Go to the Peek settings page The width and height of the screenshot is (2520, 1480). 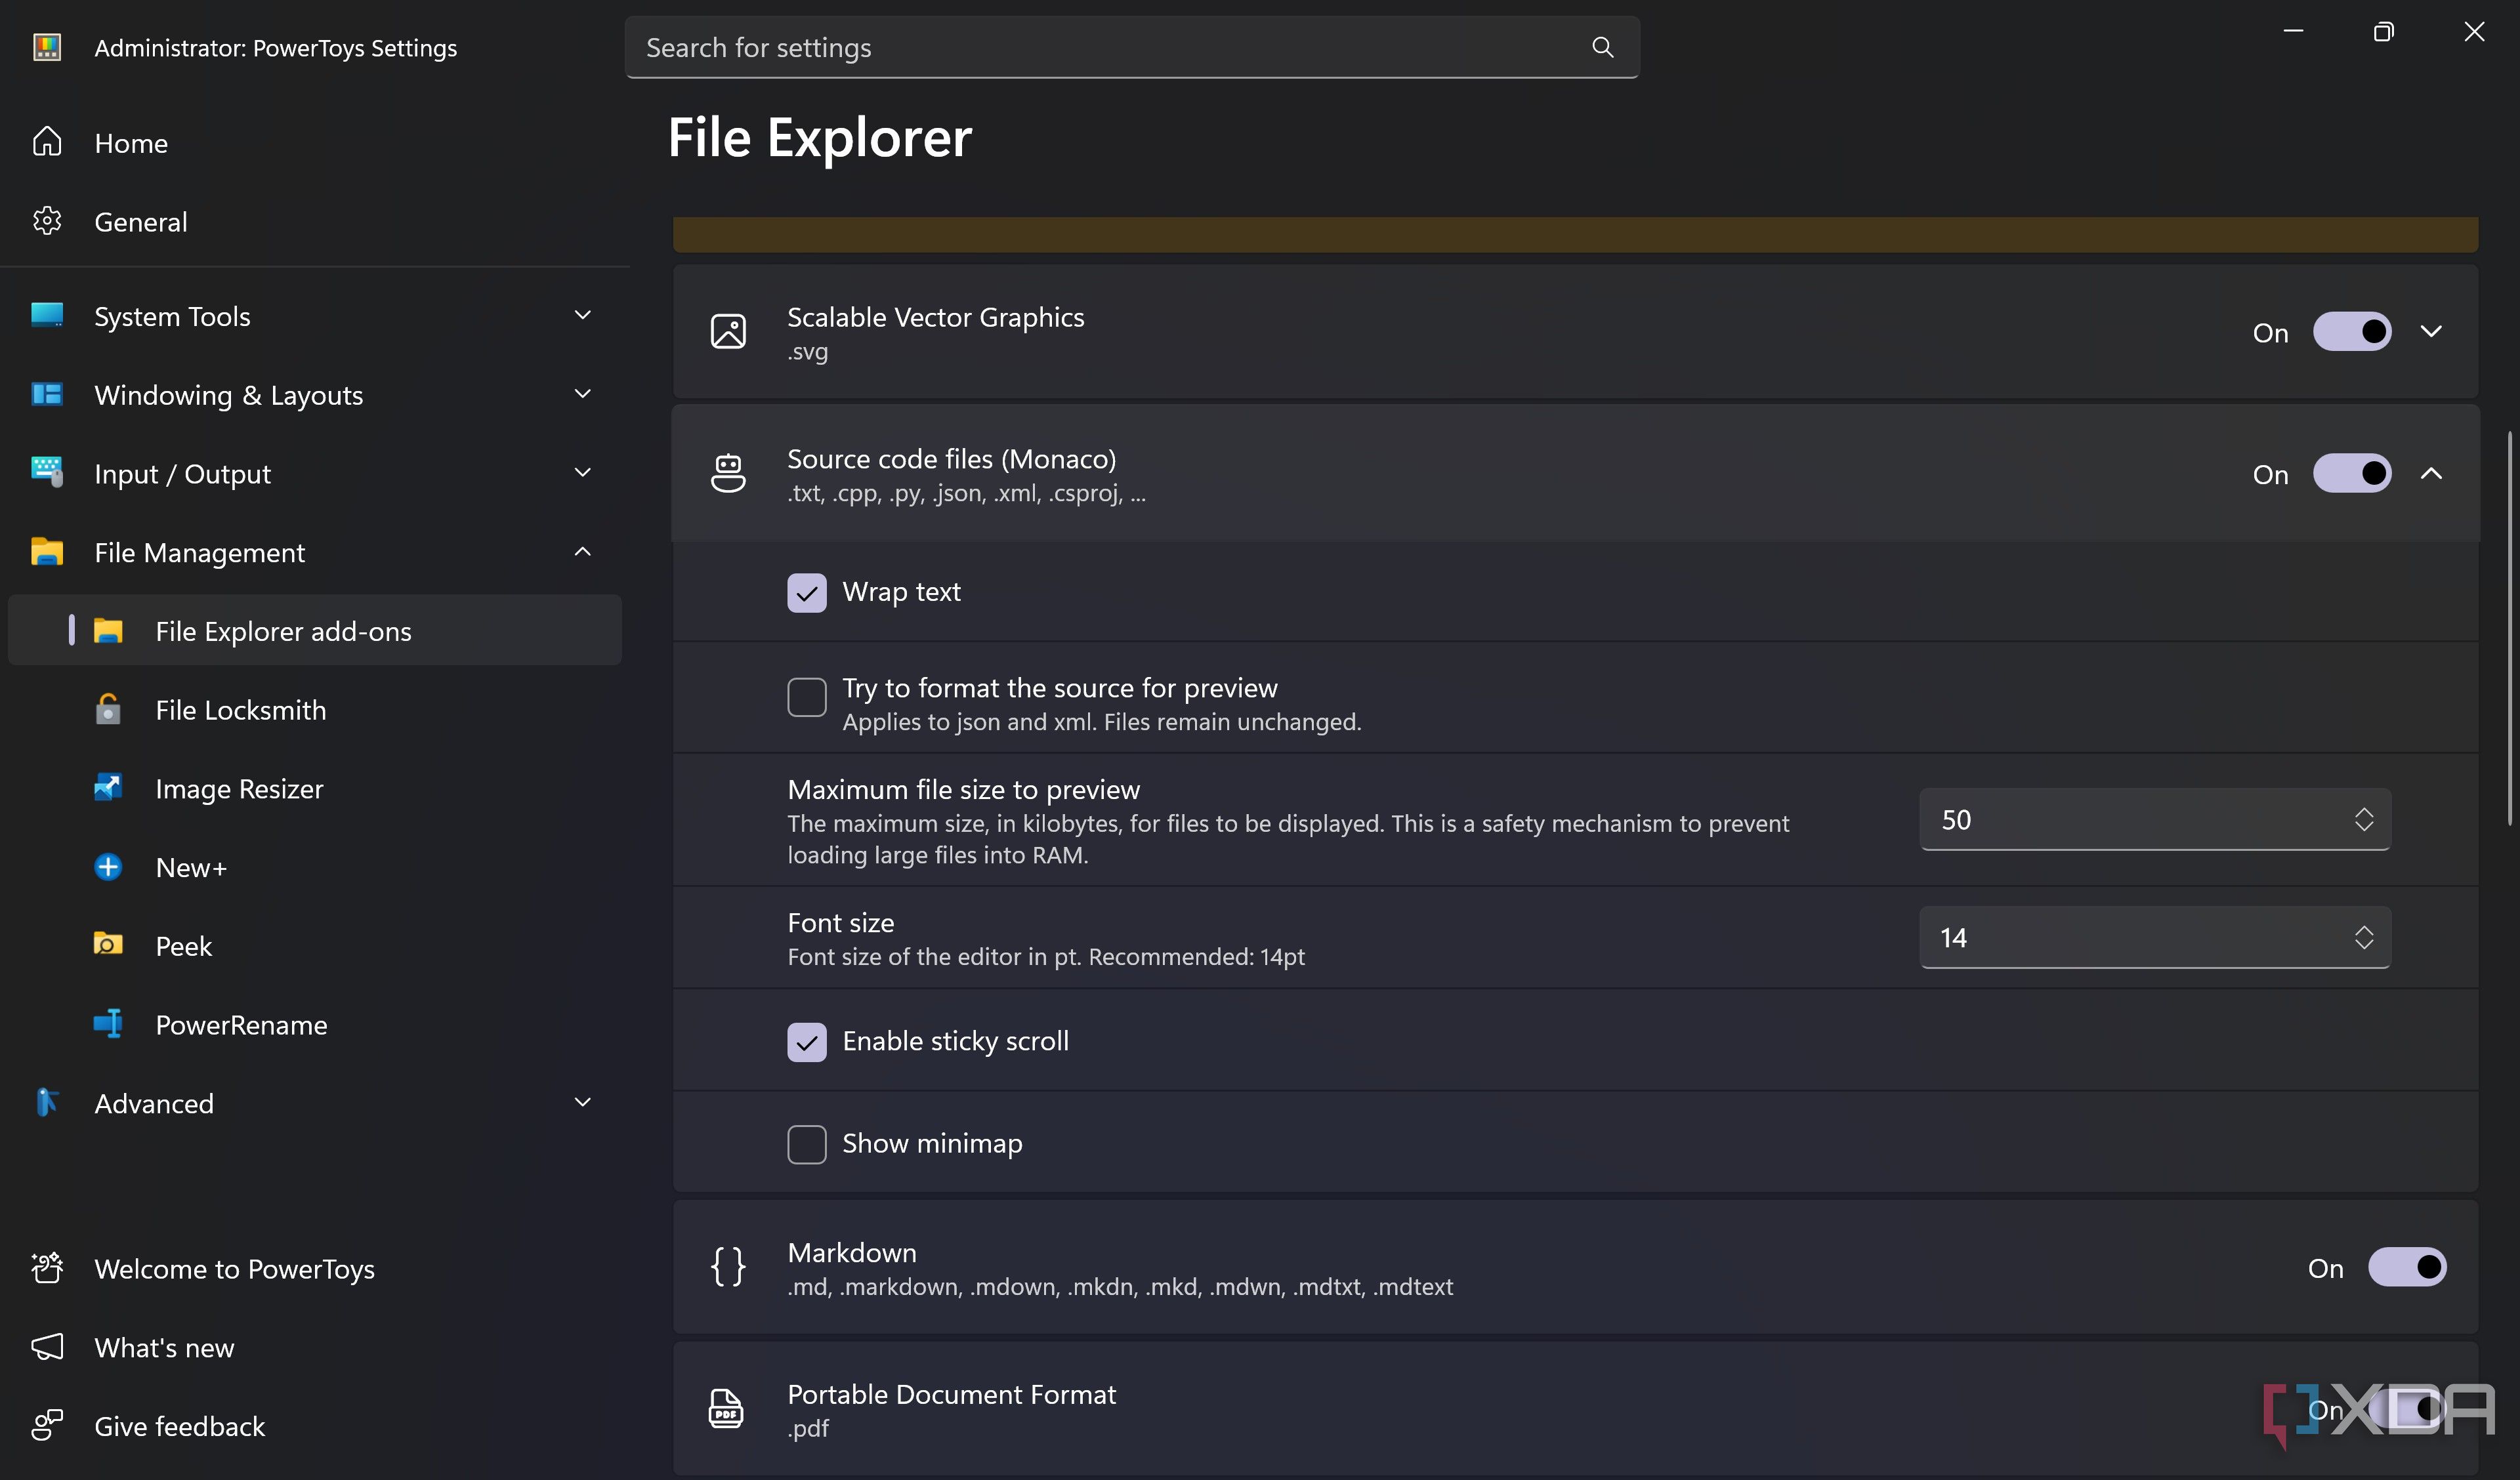(x=315, y=945)
